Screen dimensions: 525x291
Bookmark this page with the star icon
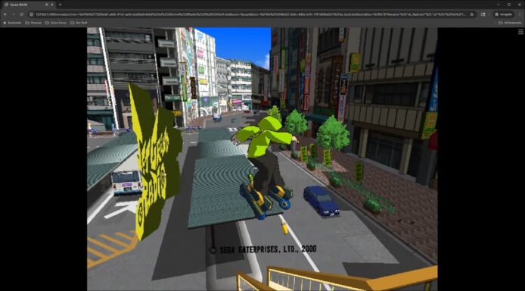click(472, 14)
